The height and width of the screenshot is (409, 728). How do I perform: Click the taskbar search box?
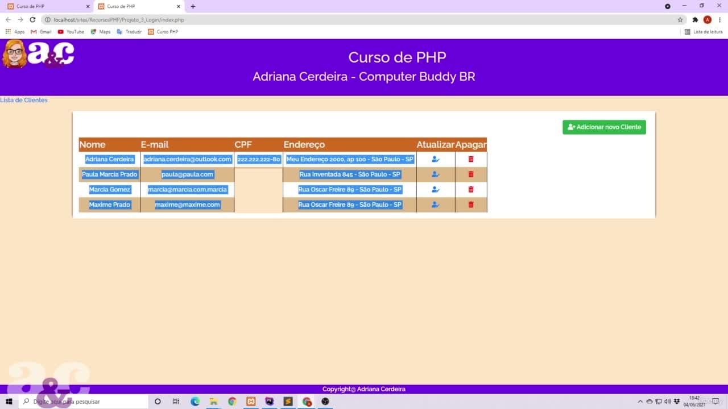tap(84, 402)
